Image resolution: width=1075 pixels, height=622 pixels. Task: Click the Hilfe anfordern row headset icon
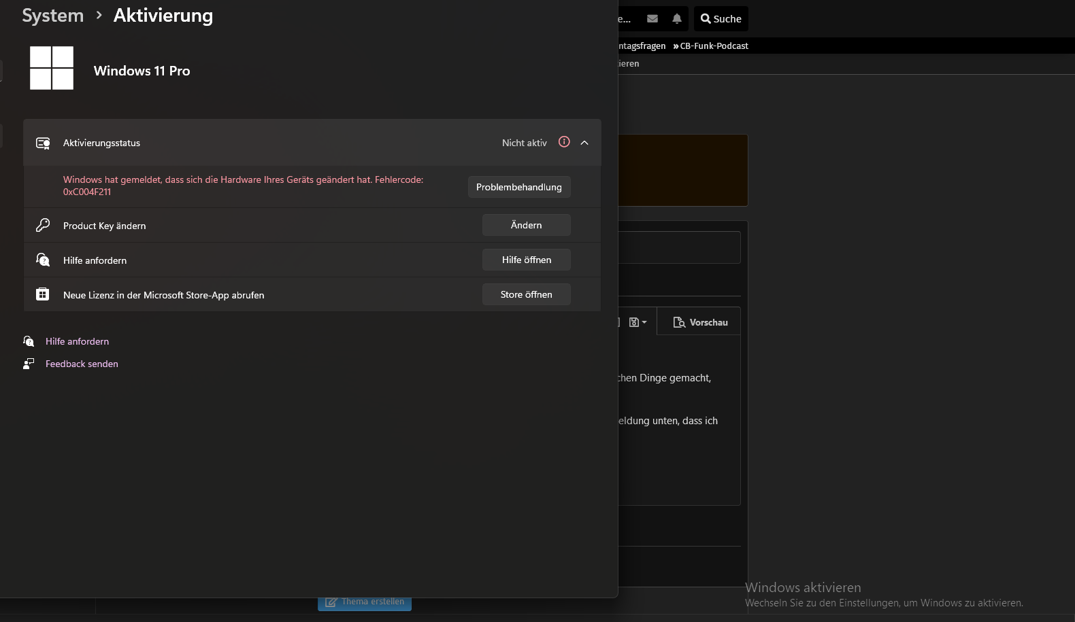pyautogui.click(x=43, y=260)
